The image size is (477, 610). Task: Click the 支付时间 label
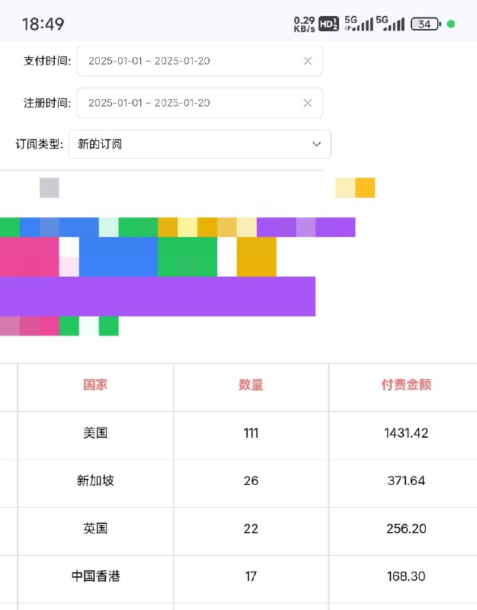pyautogui.click(x=47, y=61)
